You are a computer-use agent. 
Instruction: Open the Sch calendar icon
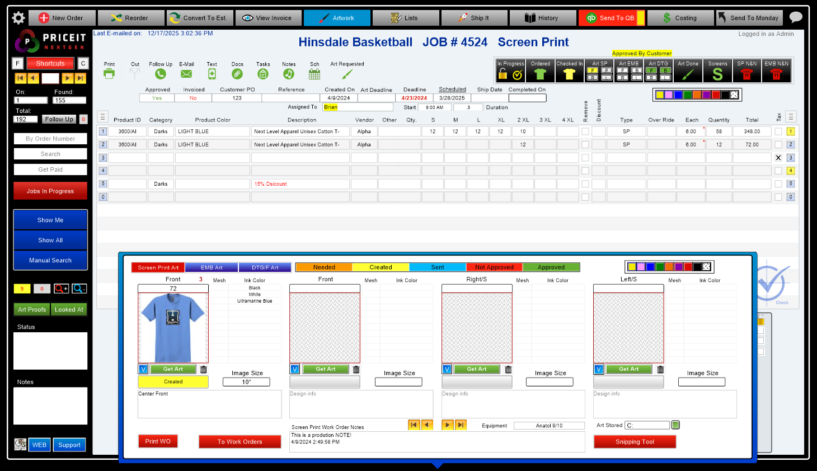tap(314, 73)
